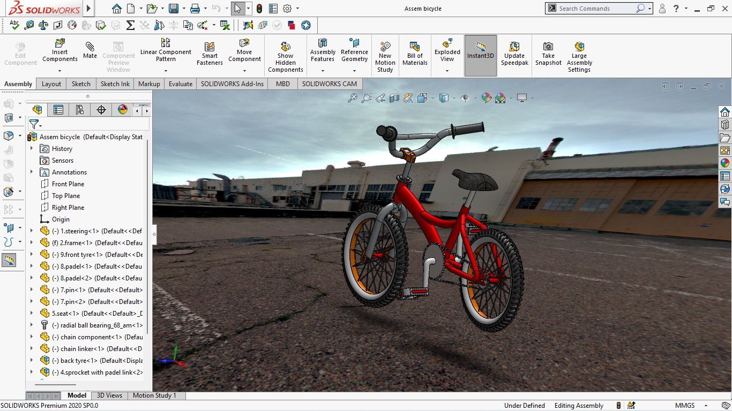
Task: Open Reference Geometry tool
Action: point(354,50)
